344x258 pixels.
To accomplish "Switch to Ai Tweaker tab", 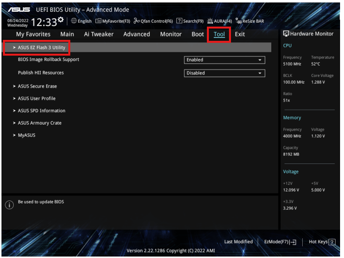I will coord(99,34).
